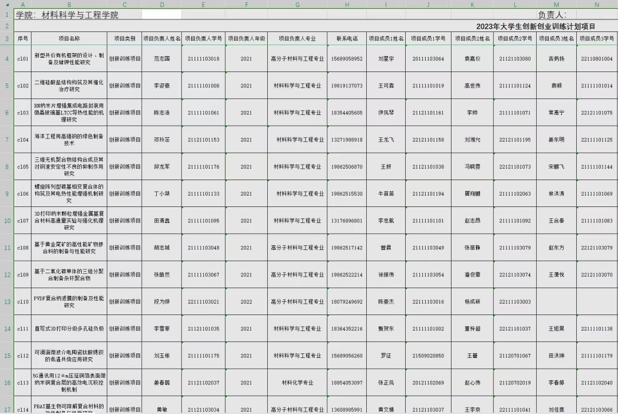618x414 pixels.
Task: Select column N header
Action: click(597, 5)
